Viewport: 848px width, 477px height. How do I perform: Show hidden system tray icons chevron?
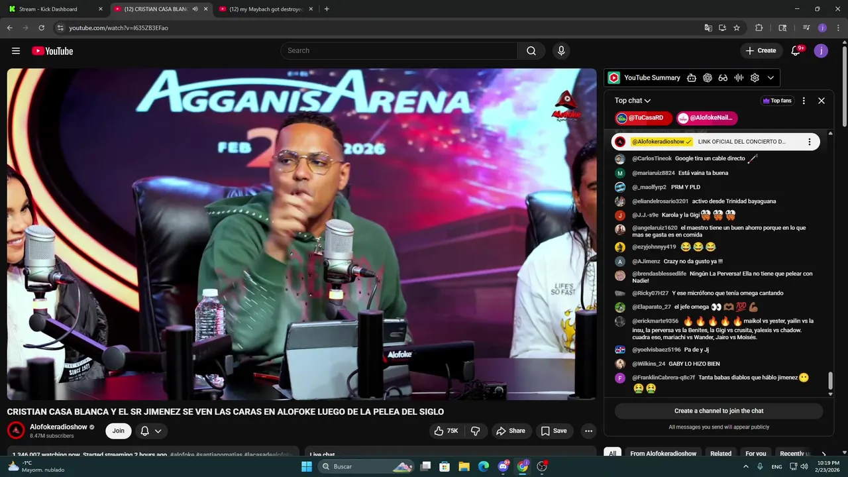click(x=746, y=466)
